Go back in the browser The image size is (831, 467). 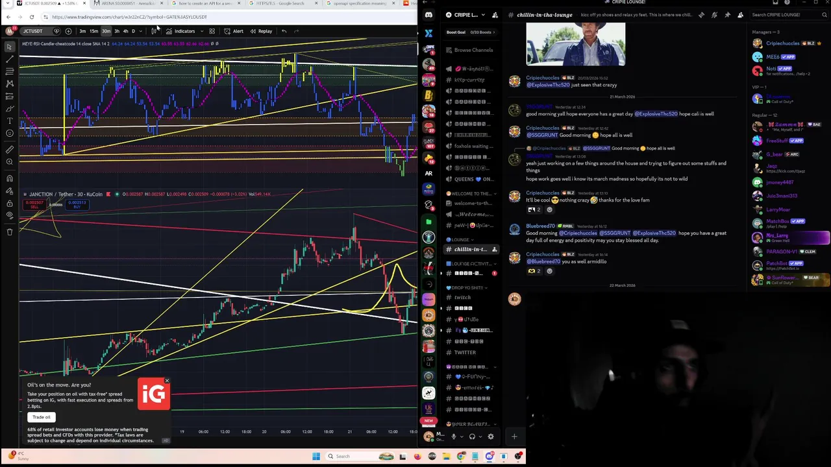point(8,17)
